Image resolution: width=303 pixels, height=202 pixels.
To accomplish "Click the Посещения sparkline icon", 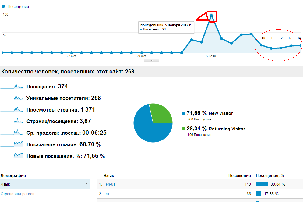I will click(12, 87).
